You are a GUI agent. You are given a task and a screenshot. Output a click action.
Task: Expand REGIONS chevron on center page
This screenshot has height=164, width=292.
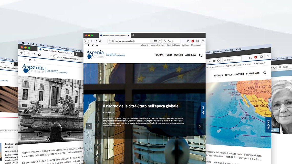(x=159, y=60)
